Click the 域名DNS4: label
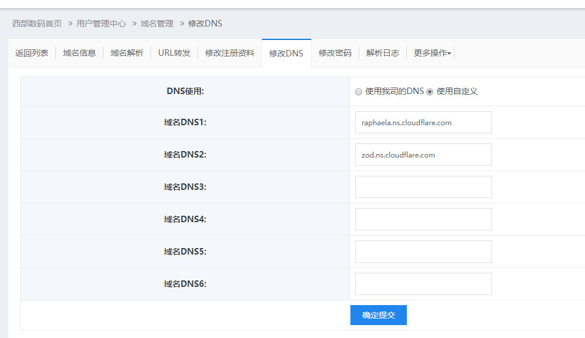The image size is (585, 338). (x=185, y=219)
